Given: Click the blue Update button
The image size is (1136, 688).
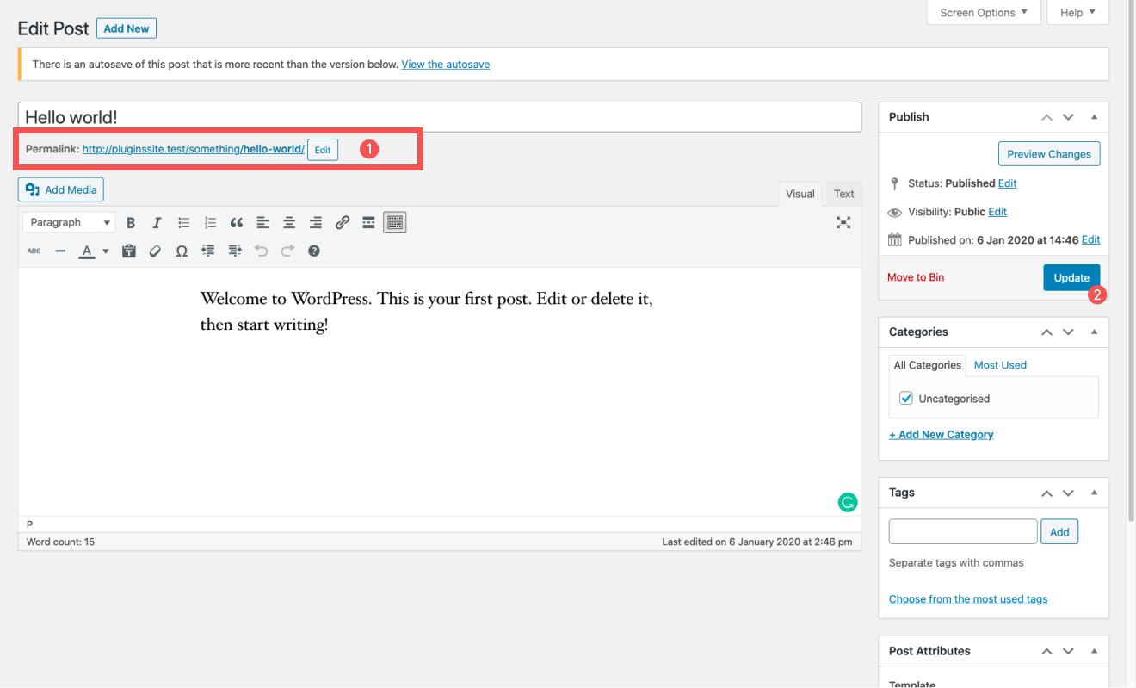Looking at the screenshot, I should (x=1071, y=277).
